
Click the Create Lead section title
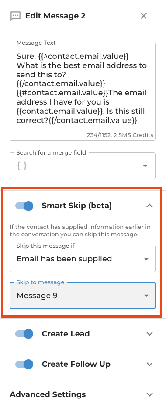coord(66,334)
